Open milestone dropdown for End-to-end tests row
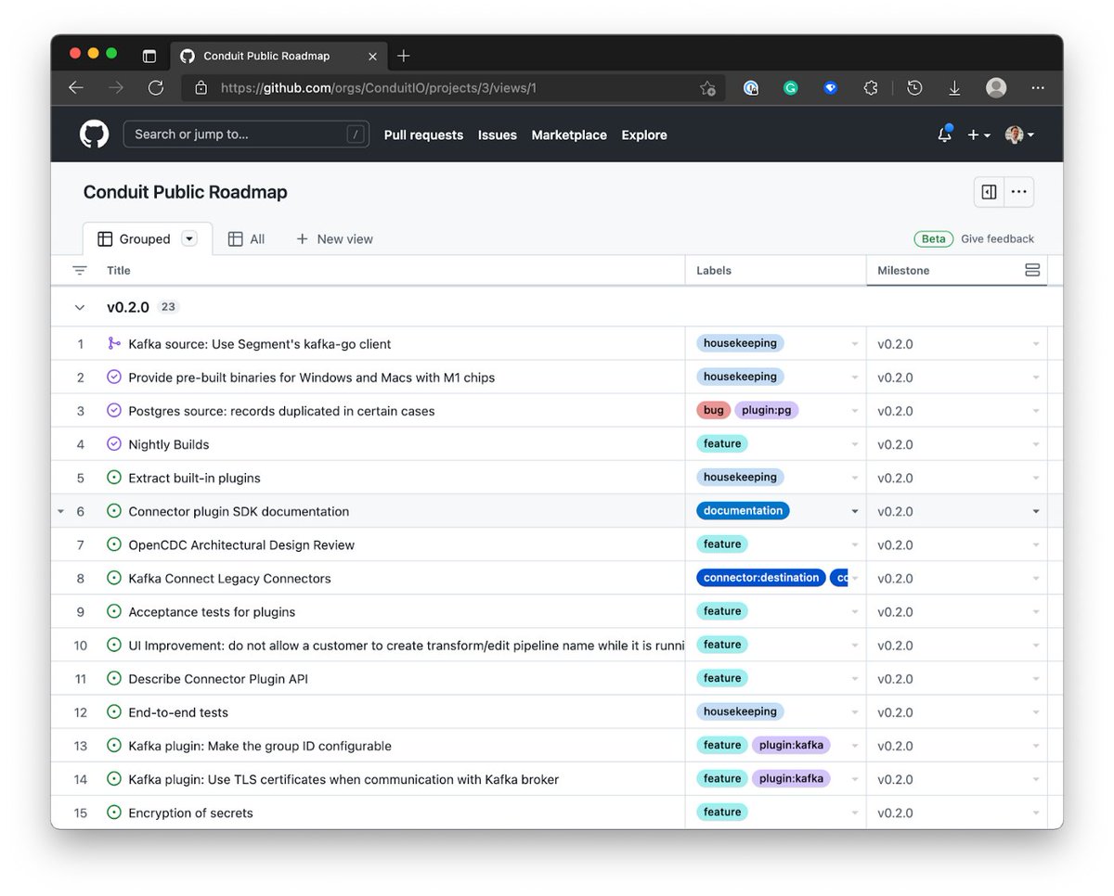 point(1036,712)
